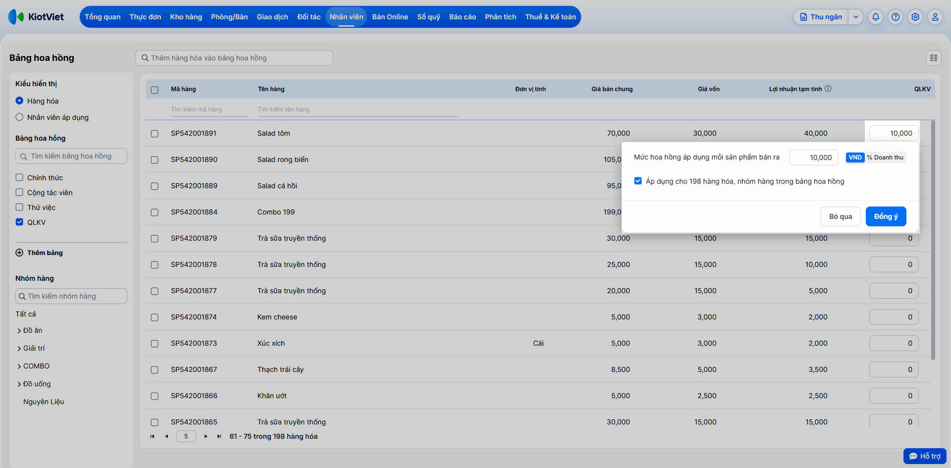Go to the first page

[x=153, y=436]
